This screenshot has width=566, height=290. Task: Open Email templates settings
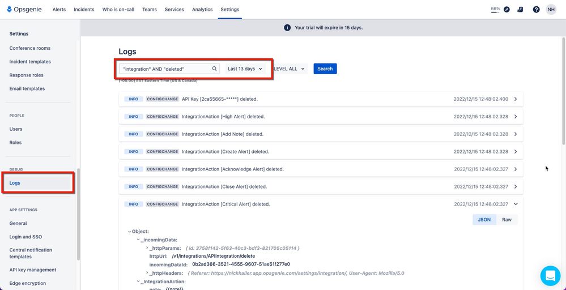point(27,89)
